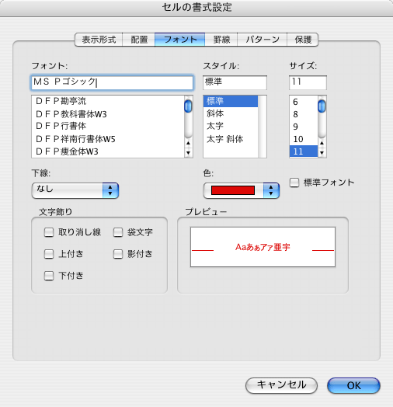Image resolution: width=393 pixels, height=407 pixels.
Task: Toggle the 影付き checkbox
Action: coord(118,254)
